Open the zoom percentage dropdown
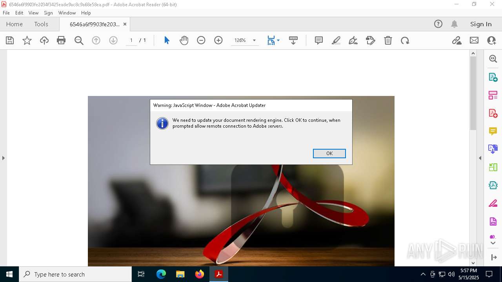Screen dimensions: 502x282 coord(254,40)
